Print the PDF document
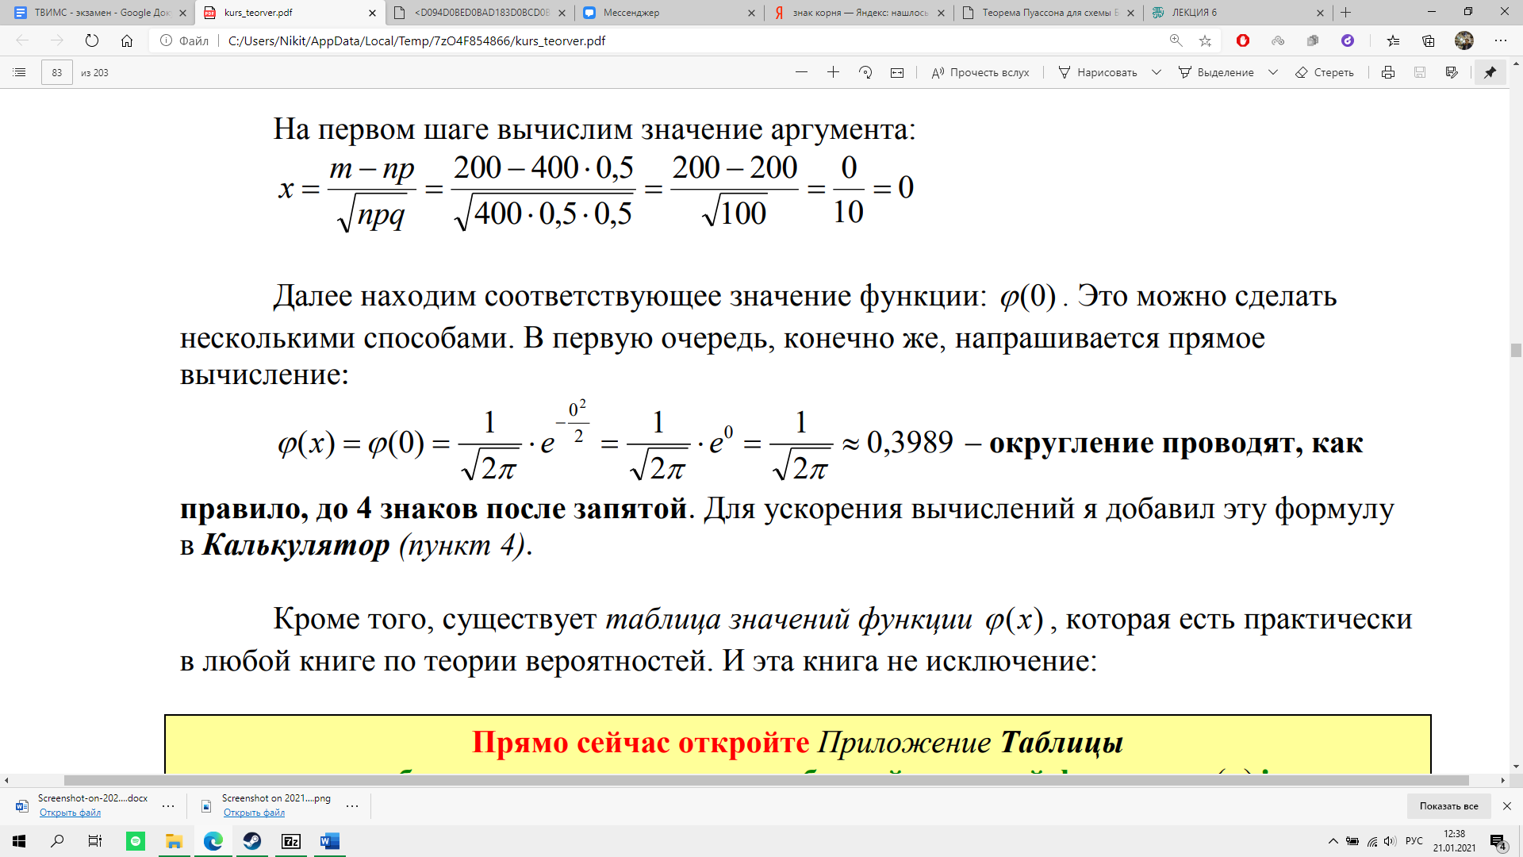Image resolution: width=1523 pixels, height=857 pixels. pos(1388,72)
